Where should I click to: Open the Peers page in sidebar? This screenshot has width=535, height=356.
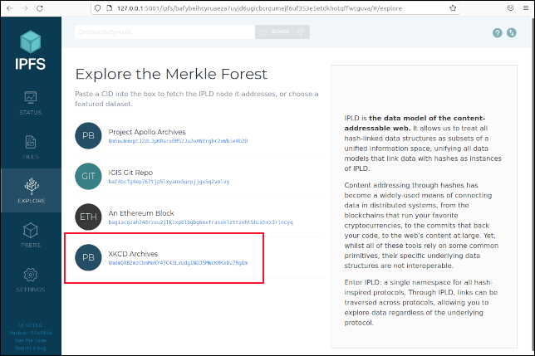pyautogui.click(x=31, y=236)
